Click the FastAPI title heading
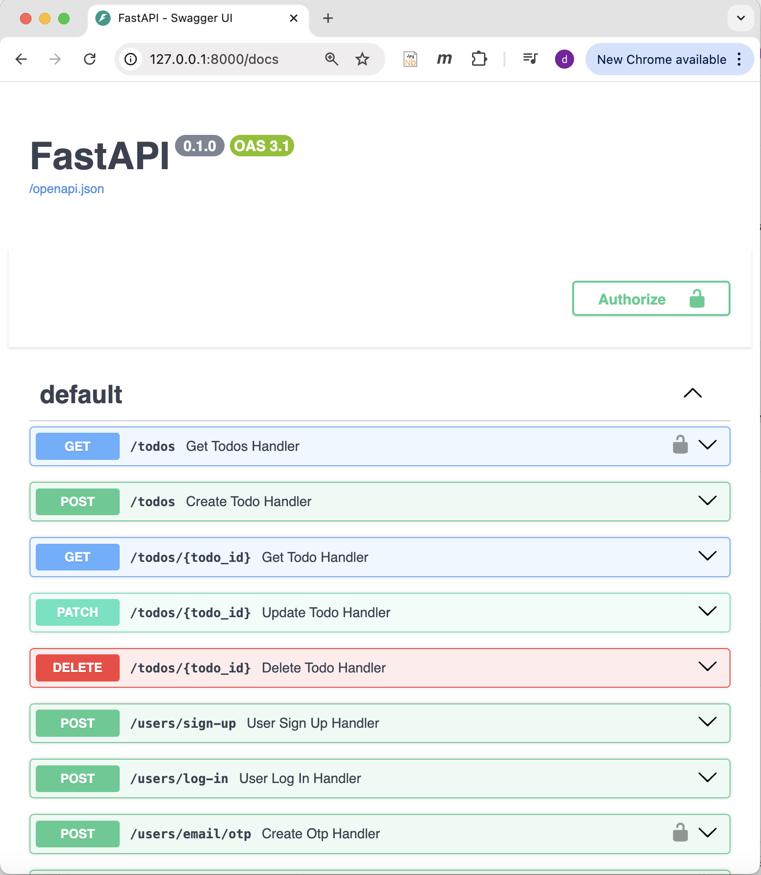Image resolution: width=761 pixels, height=875 pixels. coord(100,156)
